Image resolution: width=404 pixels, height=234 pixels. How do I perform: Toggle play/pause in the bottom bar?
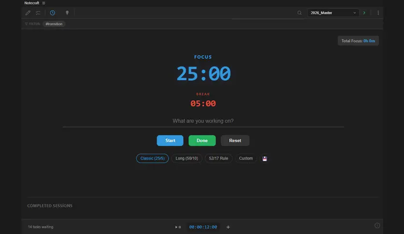pos(178,227)
